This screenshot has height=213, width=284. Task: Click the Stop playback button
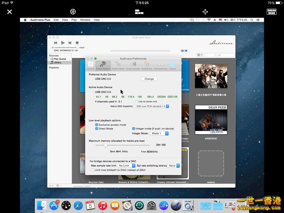tap(77, 43)
